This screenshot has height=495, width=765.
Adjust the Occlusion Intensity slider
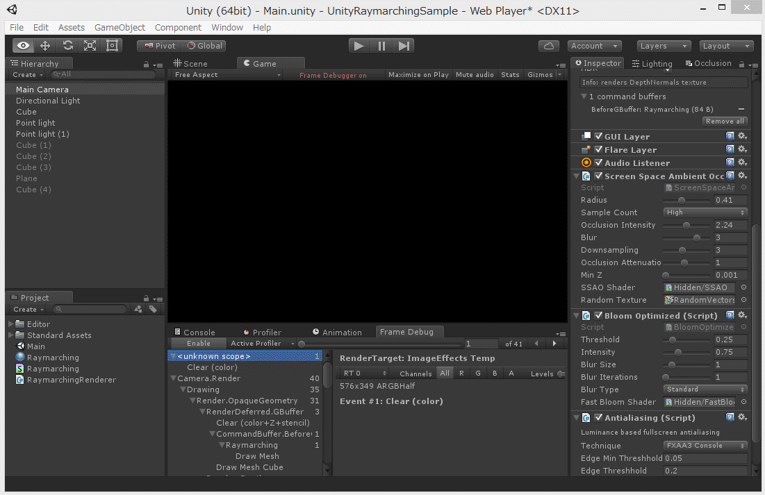pyautogui.click(x=686, y=225)
